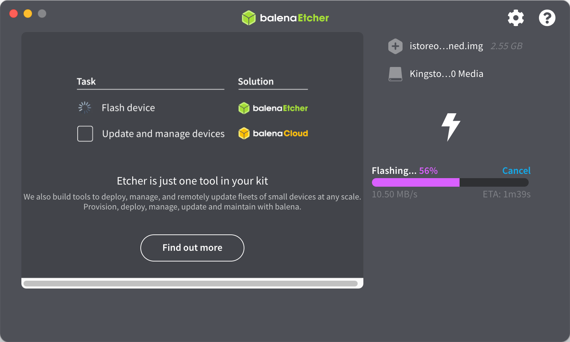The height and width of the screenshot is (342, 570).
Task: Click the lightning bolt flash icon
Action: pyautogui.click(x=451, y=127)
